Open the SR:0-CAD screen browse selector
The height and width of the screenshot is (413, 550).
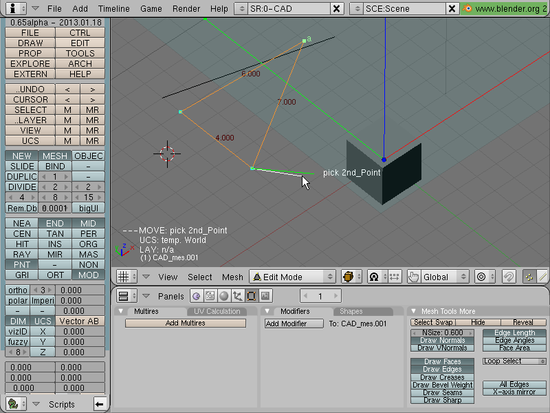[x=242, y=8]
